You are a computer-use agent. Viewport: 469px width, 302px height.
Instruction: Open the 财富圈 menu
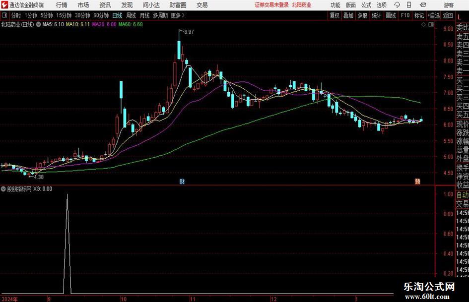coord(178,5)
